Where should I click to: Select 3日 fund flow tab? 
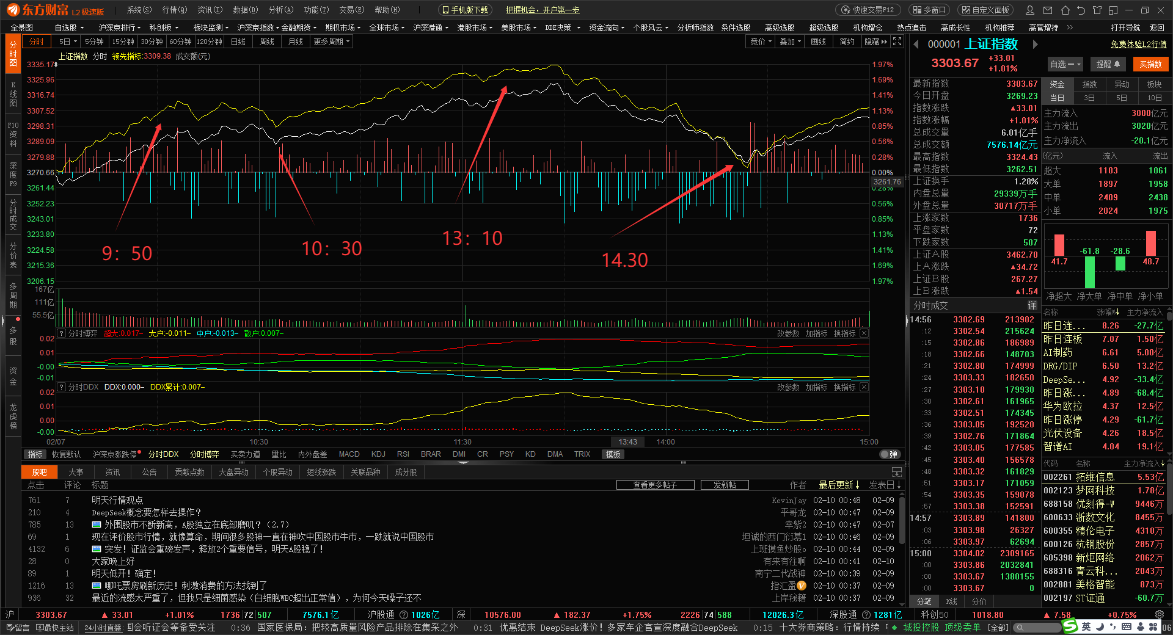[x=1089, y=98]
